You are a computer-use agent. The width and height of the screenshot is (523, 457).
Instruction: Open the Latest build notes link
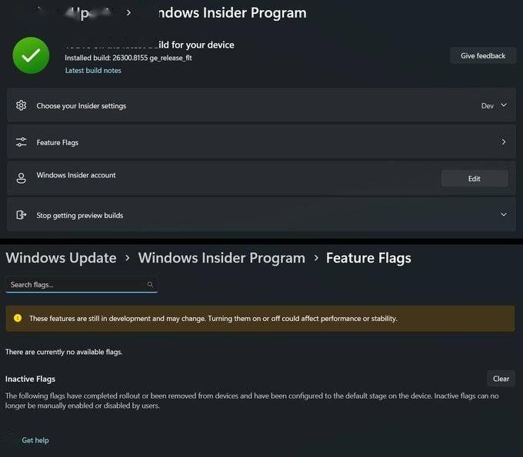click(x=93, y=71)
